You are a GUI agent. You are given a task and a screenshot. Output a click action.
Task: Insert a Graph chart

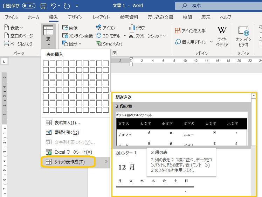click(137, 28)
